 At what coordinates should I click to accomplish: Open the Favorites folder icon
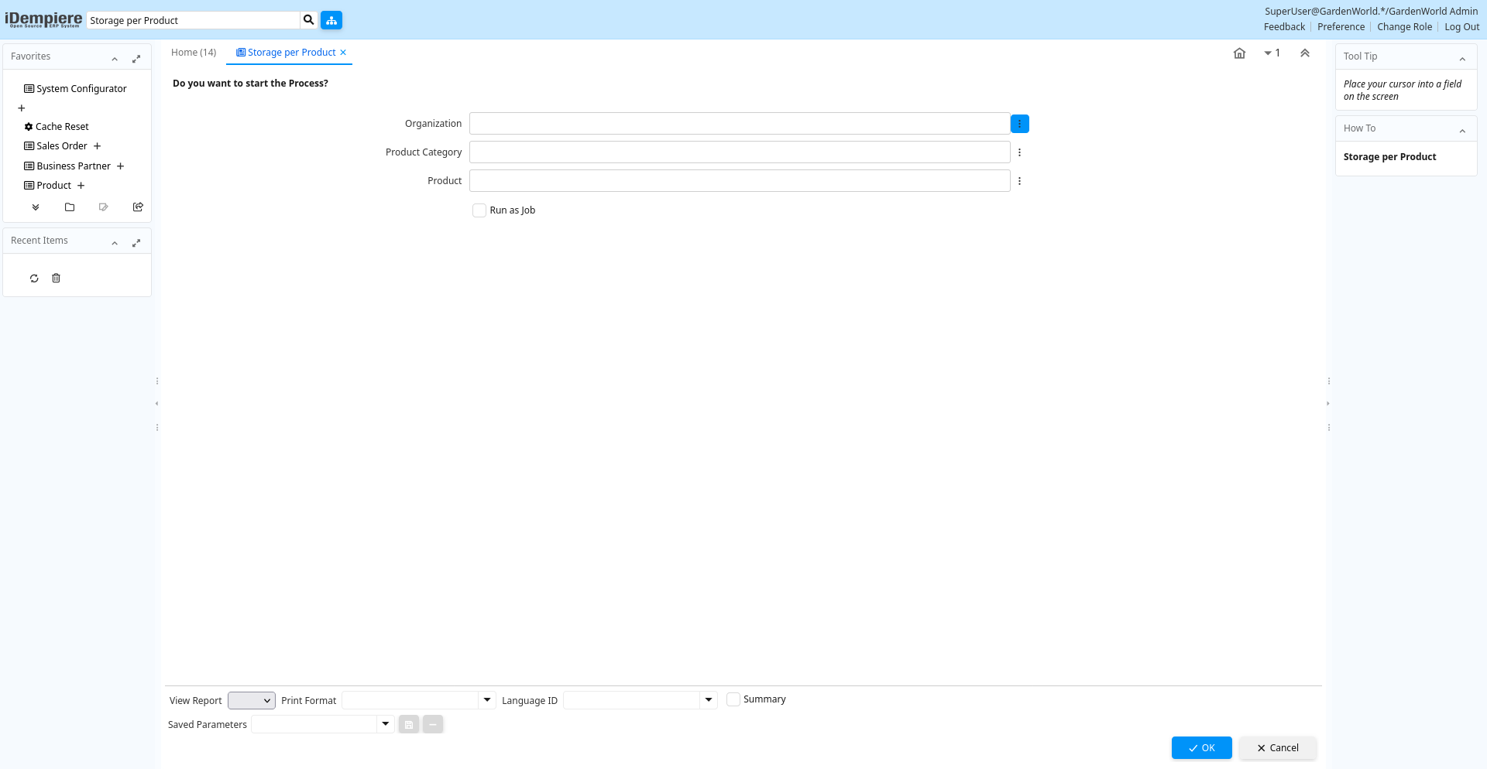tap(70, 207)
